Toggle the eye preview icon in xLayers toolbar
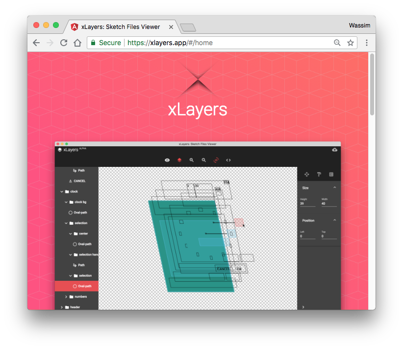 click(x=167, y=160)
